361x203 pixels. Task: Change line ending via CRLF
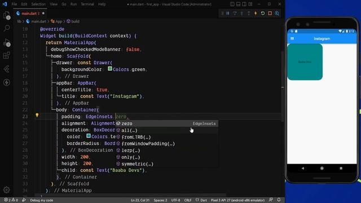pyautogui.click(x=188, y=200)
